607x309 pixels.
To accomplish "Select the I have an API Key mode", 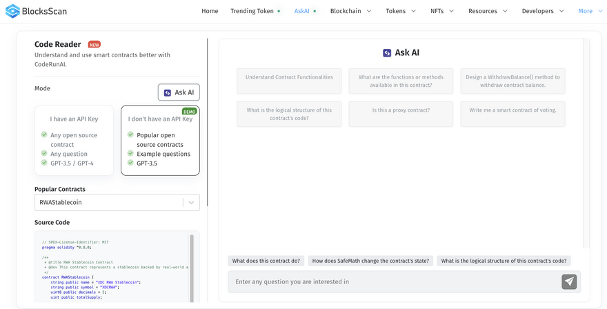I will [74, 140].
